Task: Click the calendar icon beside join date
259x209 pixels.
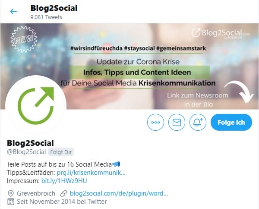Action: (x=11, y=202)
